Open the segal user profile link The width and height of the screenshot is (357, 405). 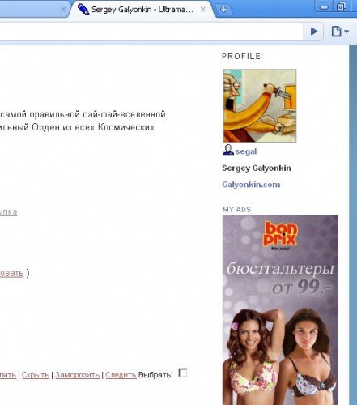pos(246,151)
